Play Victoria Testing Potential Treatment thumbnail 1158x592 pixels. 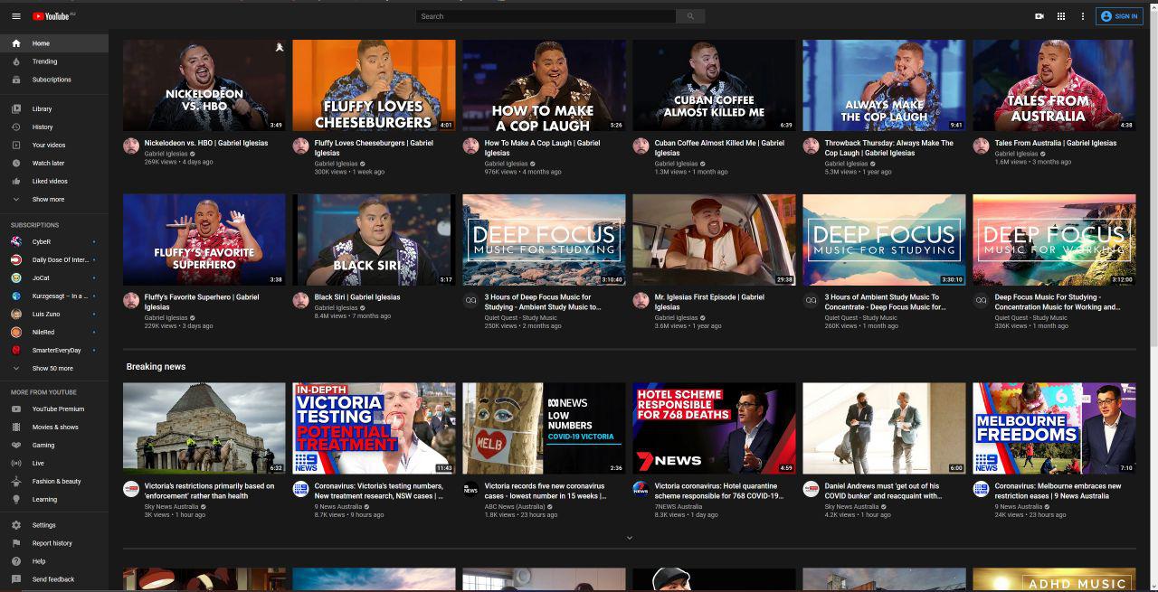coord(374,428)
